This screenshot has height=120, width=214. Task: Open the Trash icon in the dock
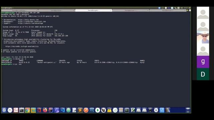click(188, 110)
